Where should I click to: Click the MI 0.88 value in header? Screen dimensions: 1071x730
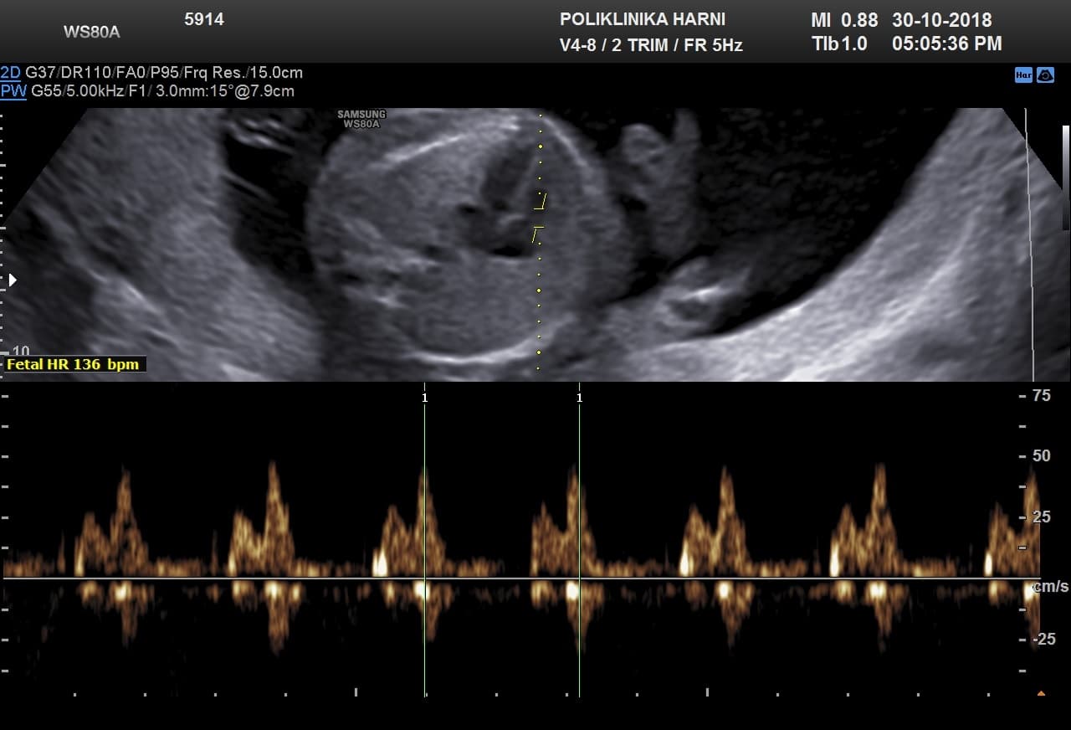point(844,20)
